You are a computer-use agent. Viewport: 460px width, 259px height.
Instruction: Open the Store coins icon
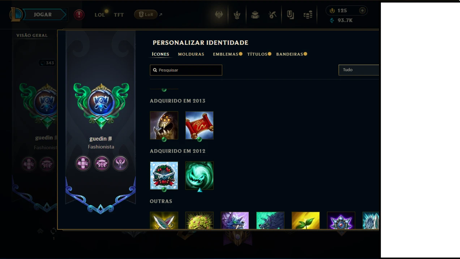pos(308,15)
